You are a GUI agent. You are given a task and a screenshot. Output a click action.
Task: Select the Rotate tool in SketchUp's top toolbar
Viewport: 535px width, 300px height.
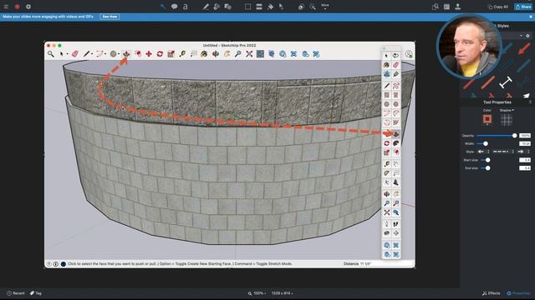click(160, 53)
